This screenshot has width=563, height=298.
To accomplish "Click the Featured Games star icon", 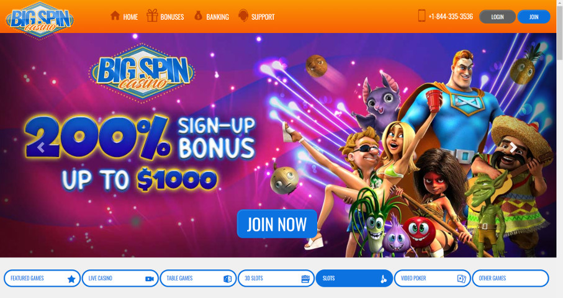I will tap(71, 279).
